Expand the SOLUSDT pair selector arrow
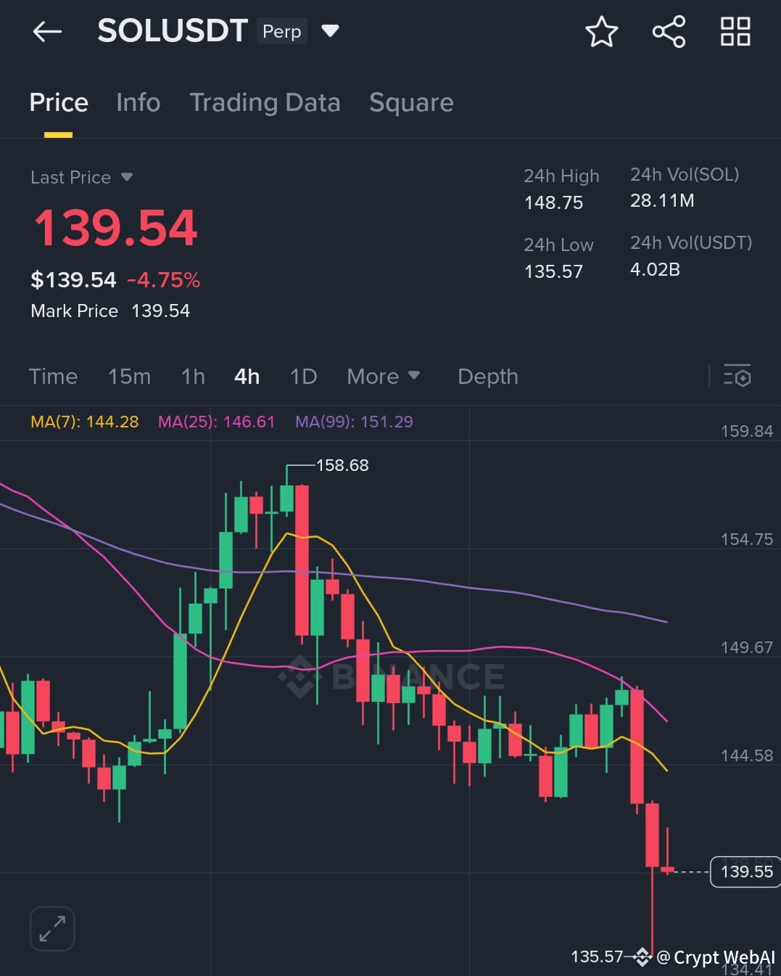781x976 pixels. pyautogui.click(x=330, y=30)
